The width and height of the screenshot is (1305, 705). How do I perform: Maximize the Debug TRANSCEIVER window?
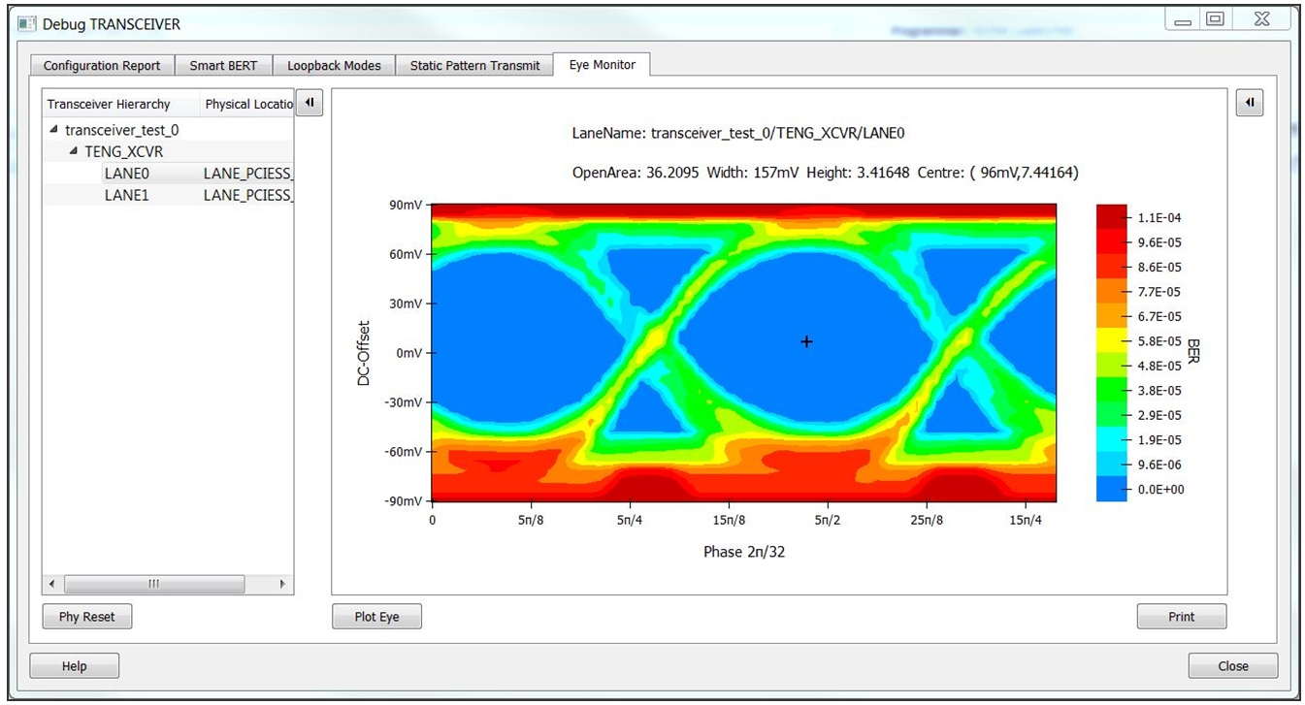point(1214,20)
